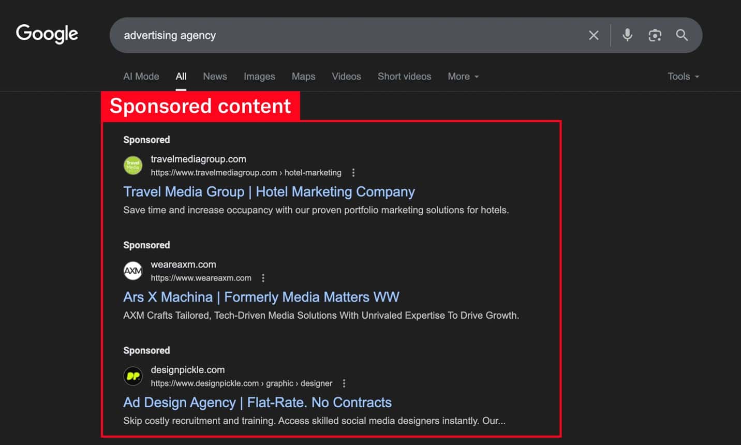The width and height of the screenshot is (741, 445).
Task: Click designpickle.com graphic designer URL
Action: click(x=242, y=383)
